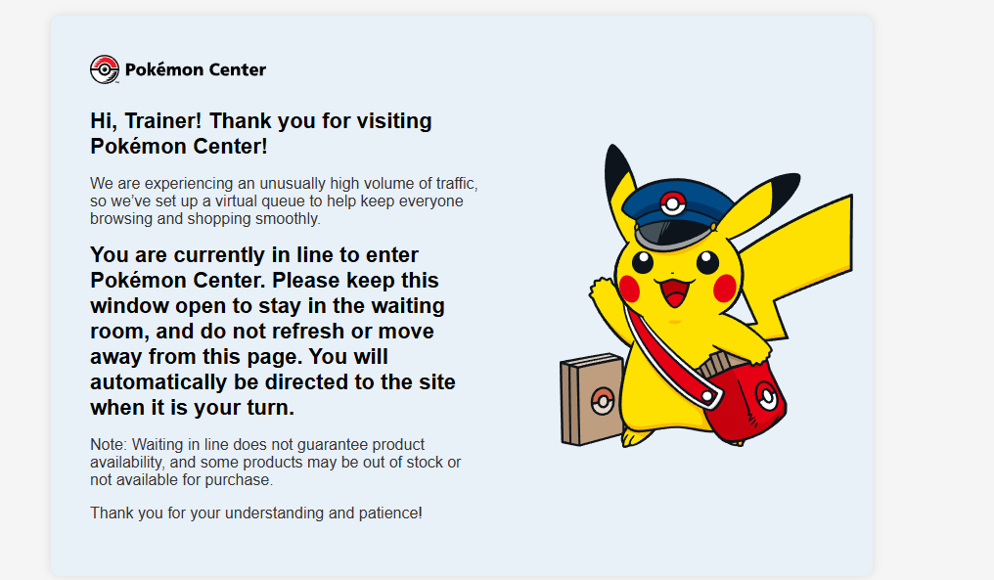Click the Pokémon Center wordmark text
Image resolution: width=994 pixels, height=580 pixels.
pos(196,69)
